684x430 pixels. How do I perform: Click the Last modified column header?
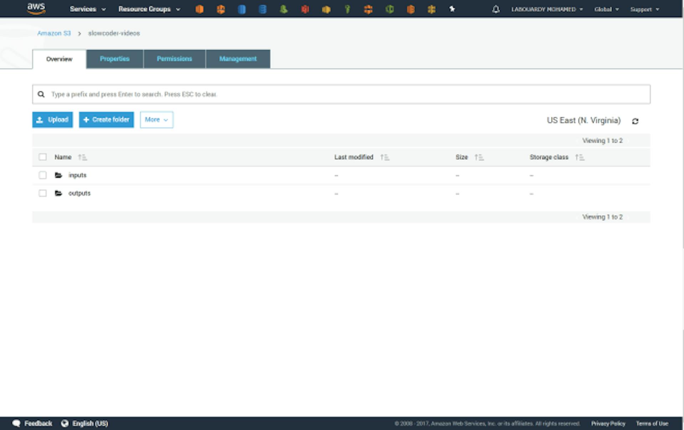pos(353,157)
